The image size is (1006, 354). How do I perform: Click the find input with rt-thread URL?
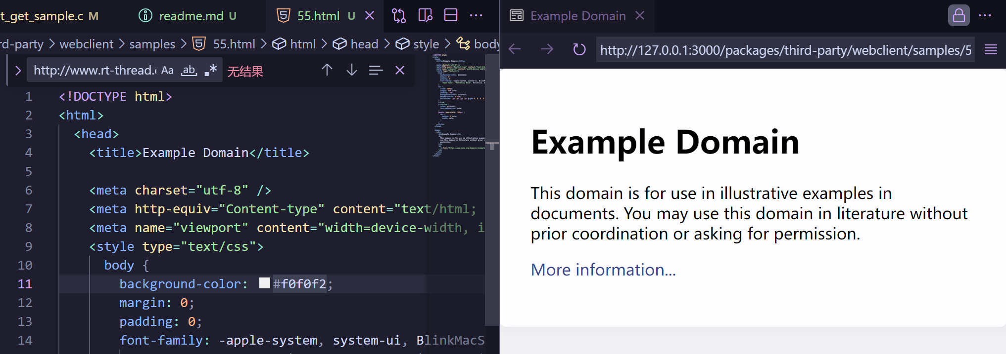click(94, 71)
